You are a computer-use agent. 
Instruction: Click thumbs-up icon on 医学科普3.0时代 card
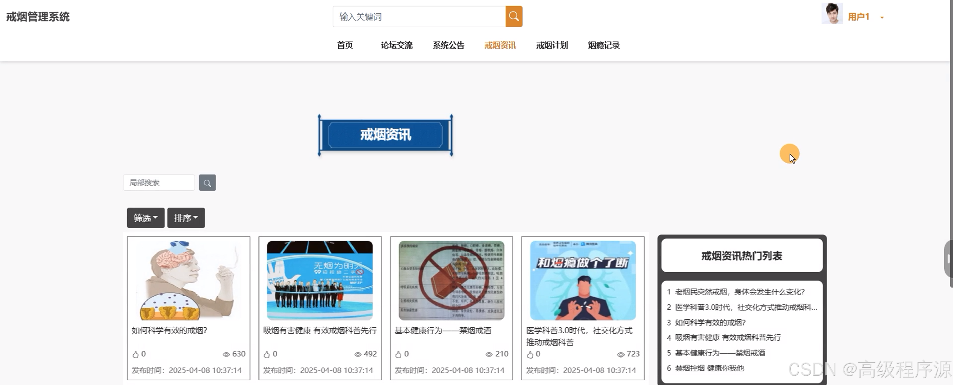[x=530, y=354]
